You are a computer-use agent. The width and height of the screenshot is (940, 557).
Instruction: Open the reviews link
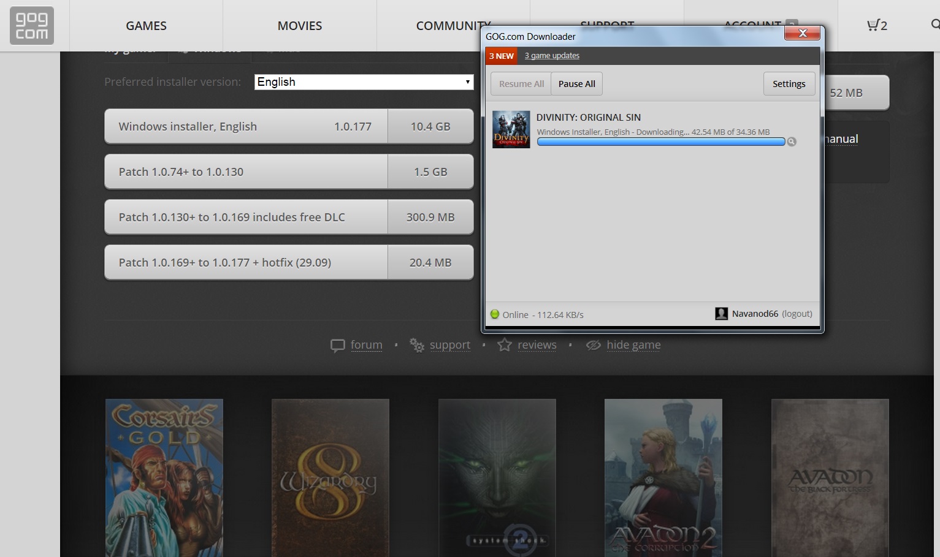(537, 345)
